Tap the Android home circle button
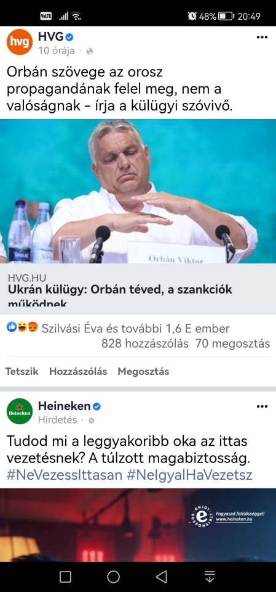 (113, 577)
